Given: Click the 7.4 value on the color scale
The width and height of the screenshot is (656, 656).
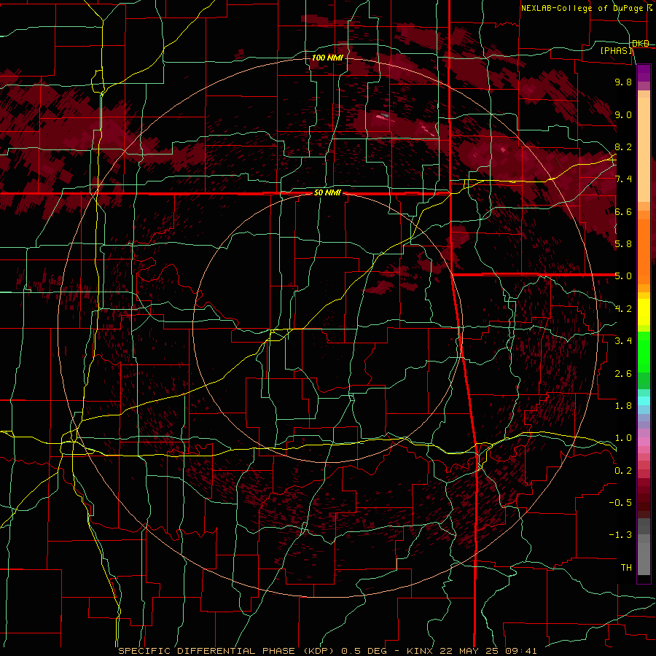Looking at the screenshot, I should 623,179.
